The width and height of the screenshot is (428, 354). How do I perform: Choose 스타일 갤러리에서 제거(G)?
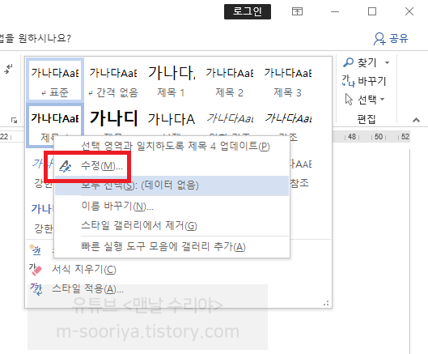[x=172, y=226]
